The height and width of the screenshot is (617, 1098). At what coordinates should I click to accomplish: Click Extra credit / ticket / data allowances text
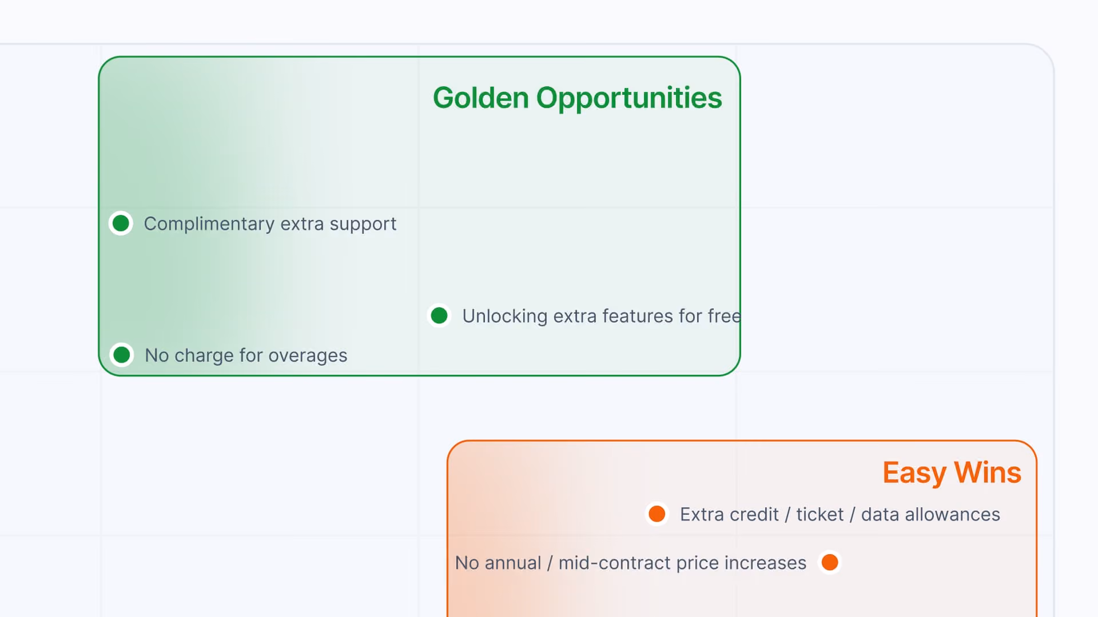[840, 514]
